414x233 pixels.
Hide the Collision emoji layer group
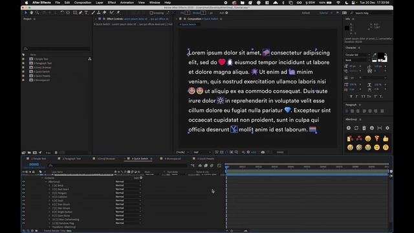(23, 197)
